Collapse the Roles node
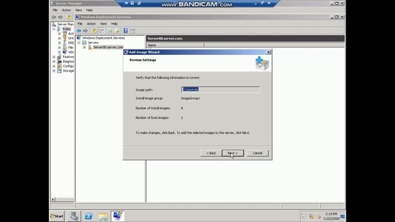This screenshot has height=222, width=395. click(x=54, y=29)
